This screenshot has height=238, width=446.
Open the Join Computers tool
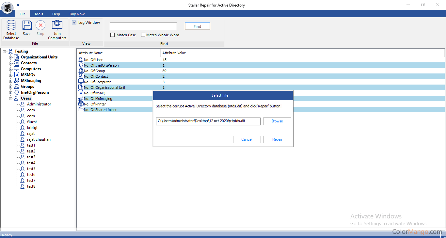point(57,25)
